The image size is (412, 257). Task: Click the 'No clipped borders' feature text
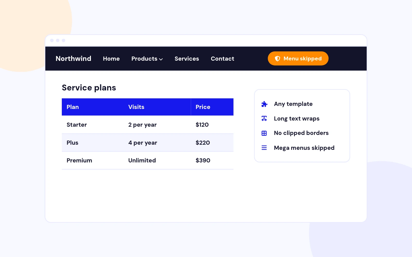coord(301,133)
